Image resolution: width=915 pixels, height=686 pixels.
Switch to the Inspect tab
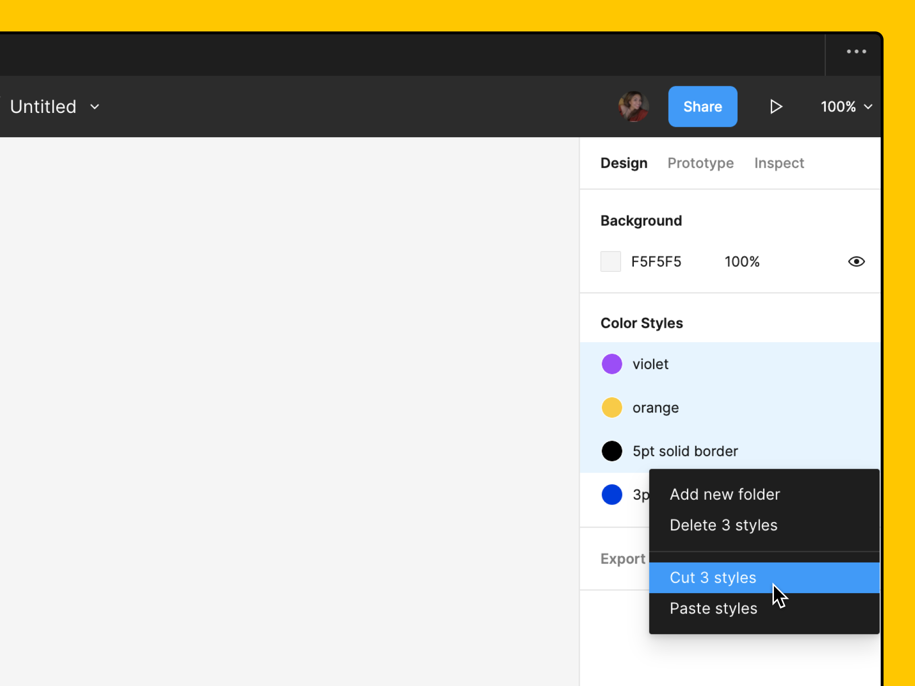779,163
